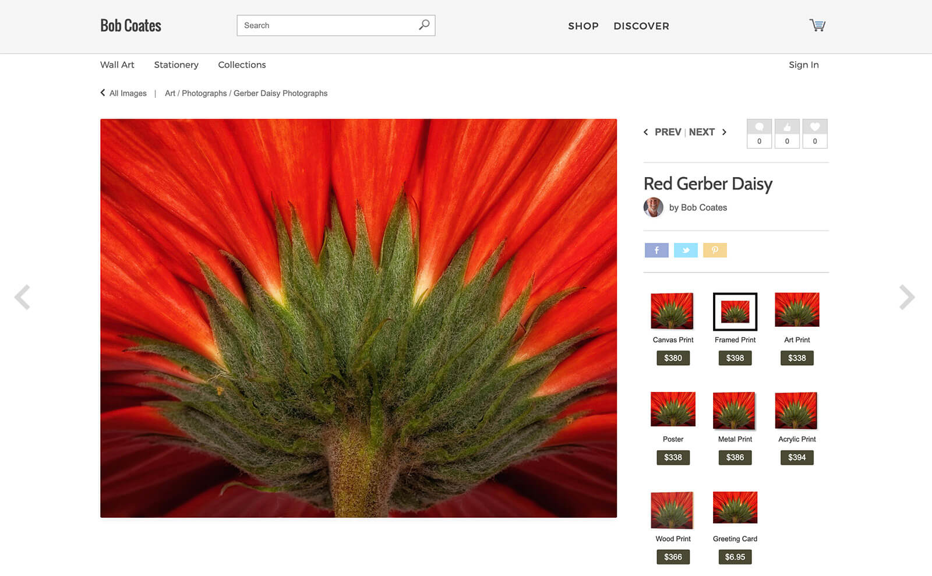Click the comment bubble icon
932x576 pixels.
click(x=759, y=128)
